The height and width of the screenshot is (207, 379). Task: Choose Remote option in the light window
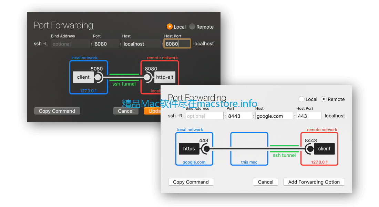[x=324, y=99]
